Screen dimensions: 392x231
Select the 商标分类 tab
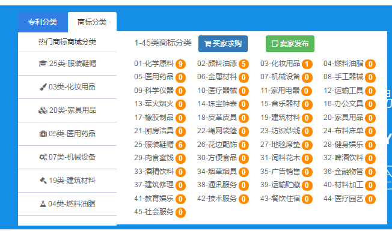pyautogui.click(x=92, y=22)
